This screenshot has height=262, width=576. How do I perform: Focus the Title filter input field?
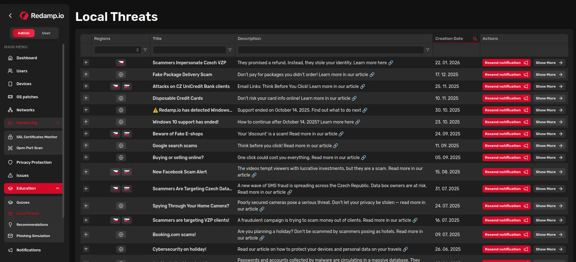click(x=189, y=50)
